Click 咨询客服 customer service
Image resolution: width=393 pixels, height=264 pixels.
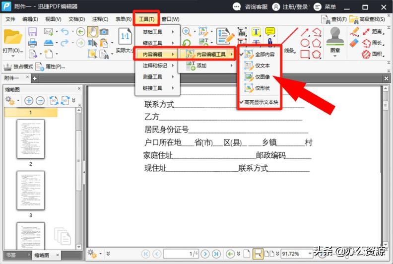tap(250, 7)
